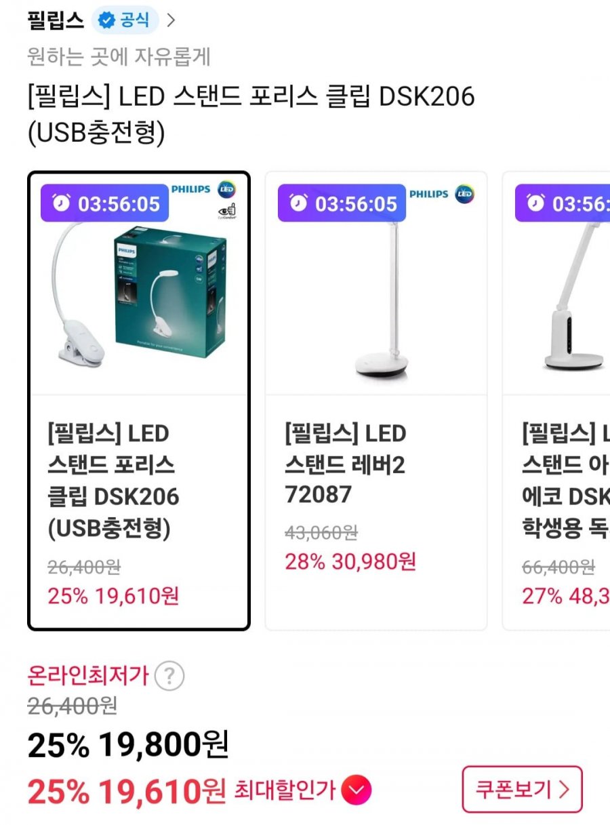This screenshot has height=825, width=610.
Task: Click the LED badge on 레버2 image
Action: (464, 195)
